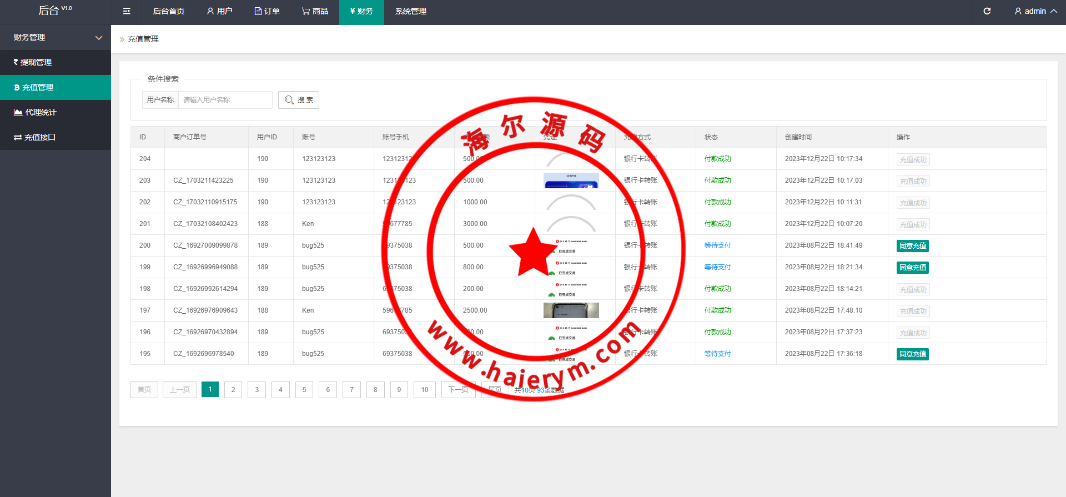
Task: Open 系统管理 top menu
Action: 411,11
